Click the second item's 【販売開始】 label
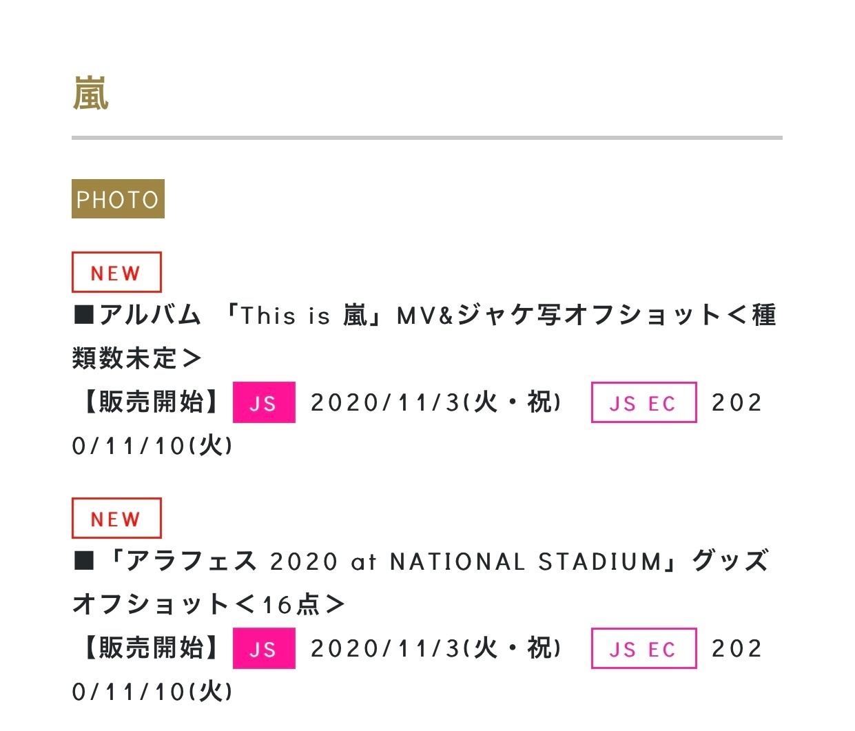 pos(151,648)
